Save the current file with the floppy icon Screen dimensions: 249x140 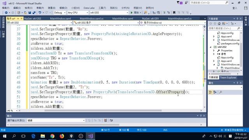point(30,12)
